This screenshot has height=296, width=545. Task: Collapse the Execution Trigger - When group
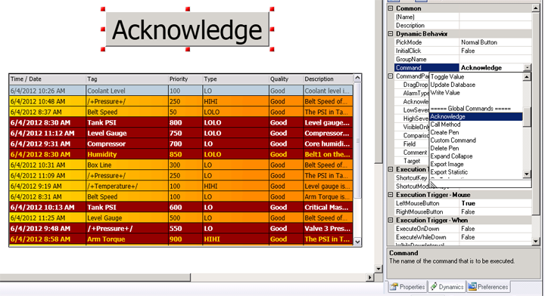391,220
